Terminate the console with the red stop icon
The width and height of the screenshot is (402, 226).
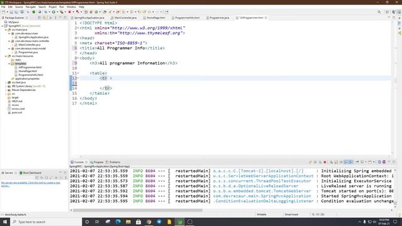click(325, 162)
